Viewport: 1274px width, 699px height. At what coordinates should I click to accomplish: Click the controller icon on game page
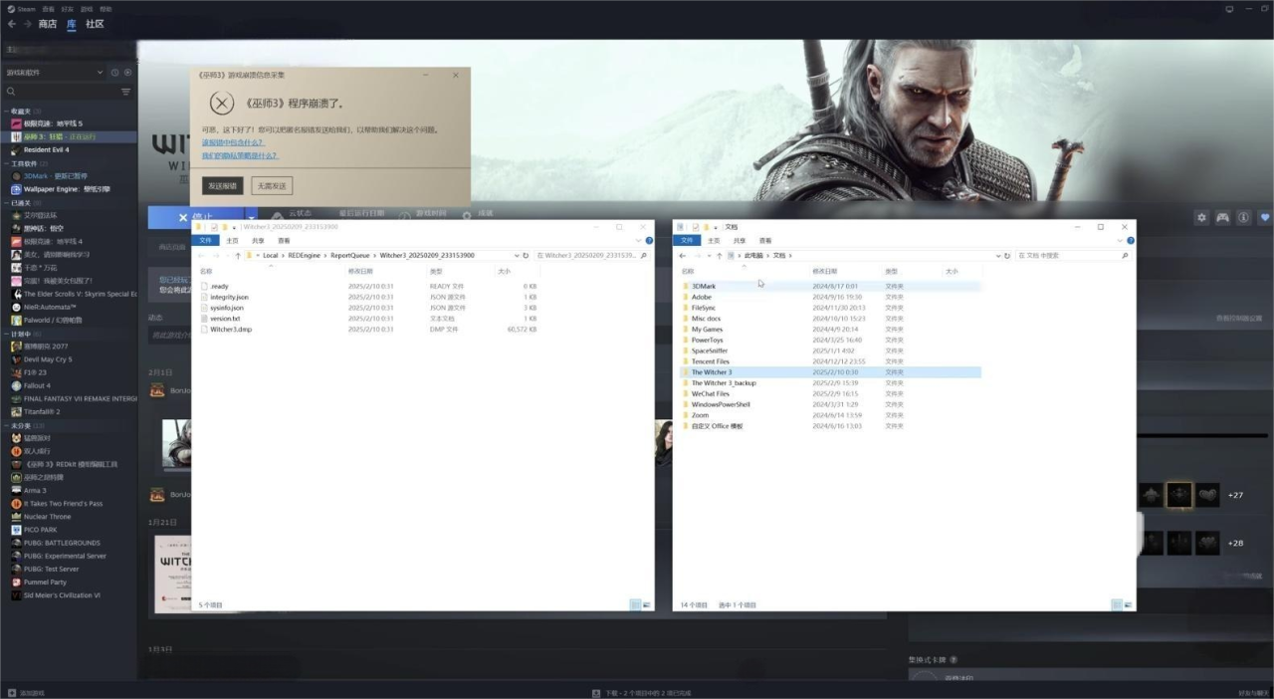1222,217
